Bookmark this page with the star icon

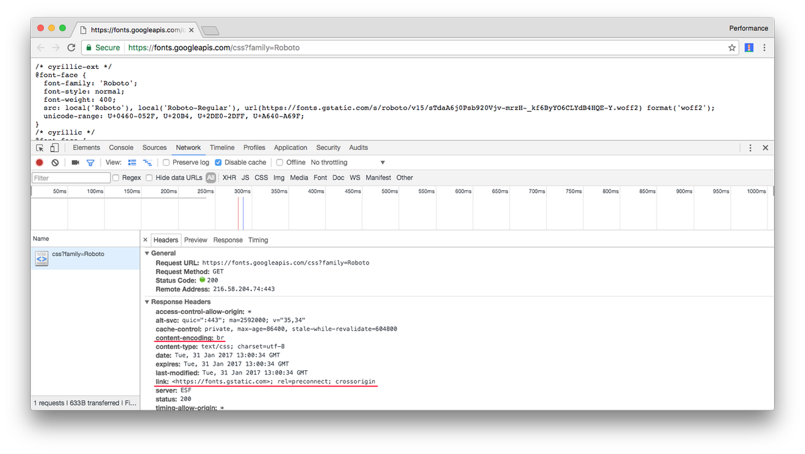pos(732,48)
